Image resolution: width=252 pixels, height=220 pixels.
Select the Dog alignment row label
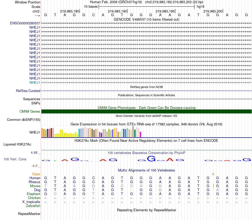click(x=37, y=190)
